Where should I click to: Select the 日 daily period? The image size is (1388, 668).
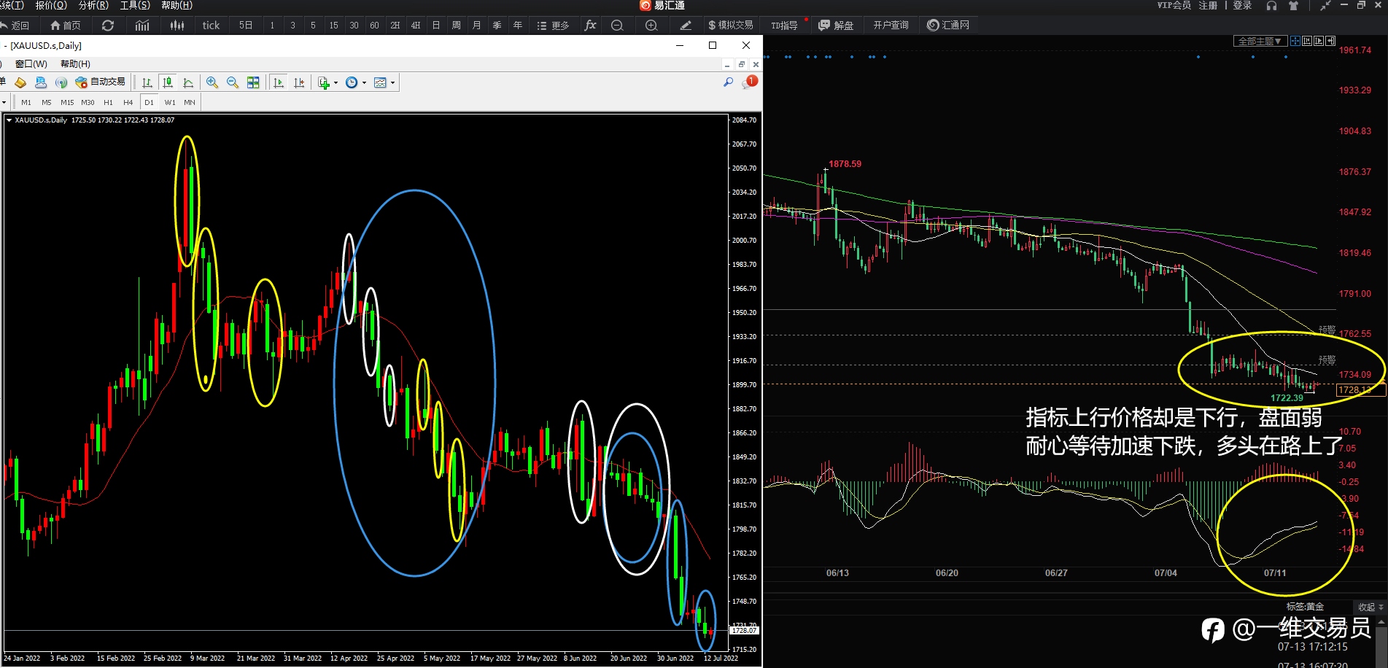(x=435, y=26)
